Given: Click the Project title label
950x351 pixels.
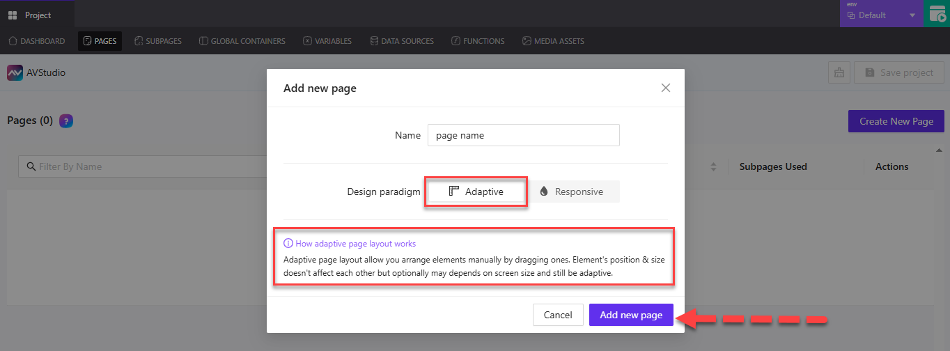Looking at the screenshot, I should point(38,15).
